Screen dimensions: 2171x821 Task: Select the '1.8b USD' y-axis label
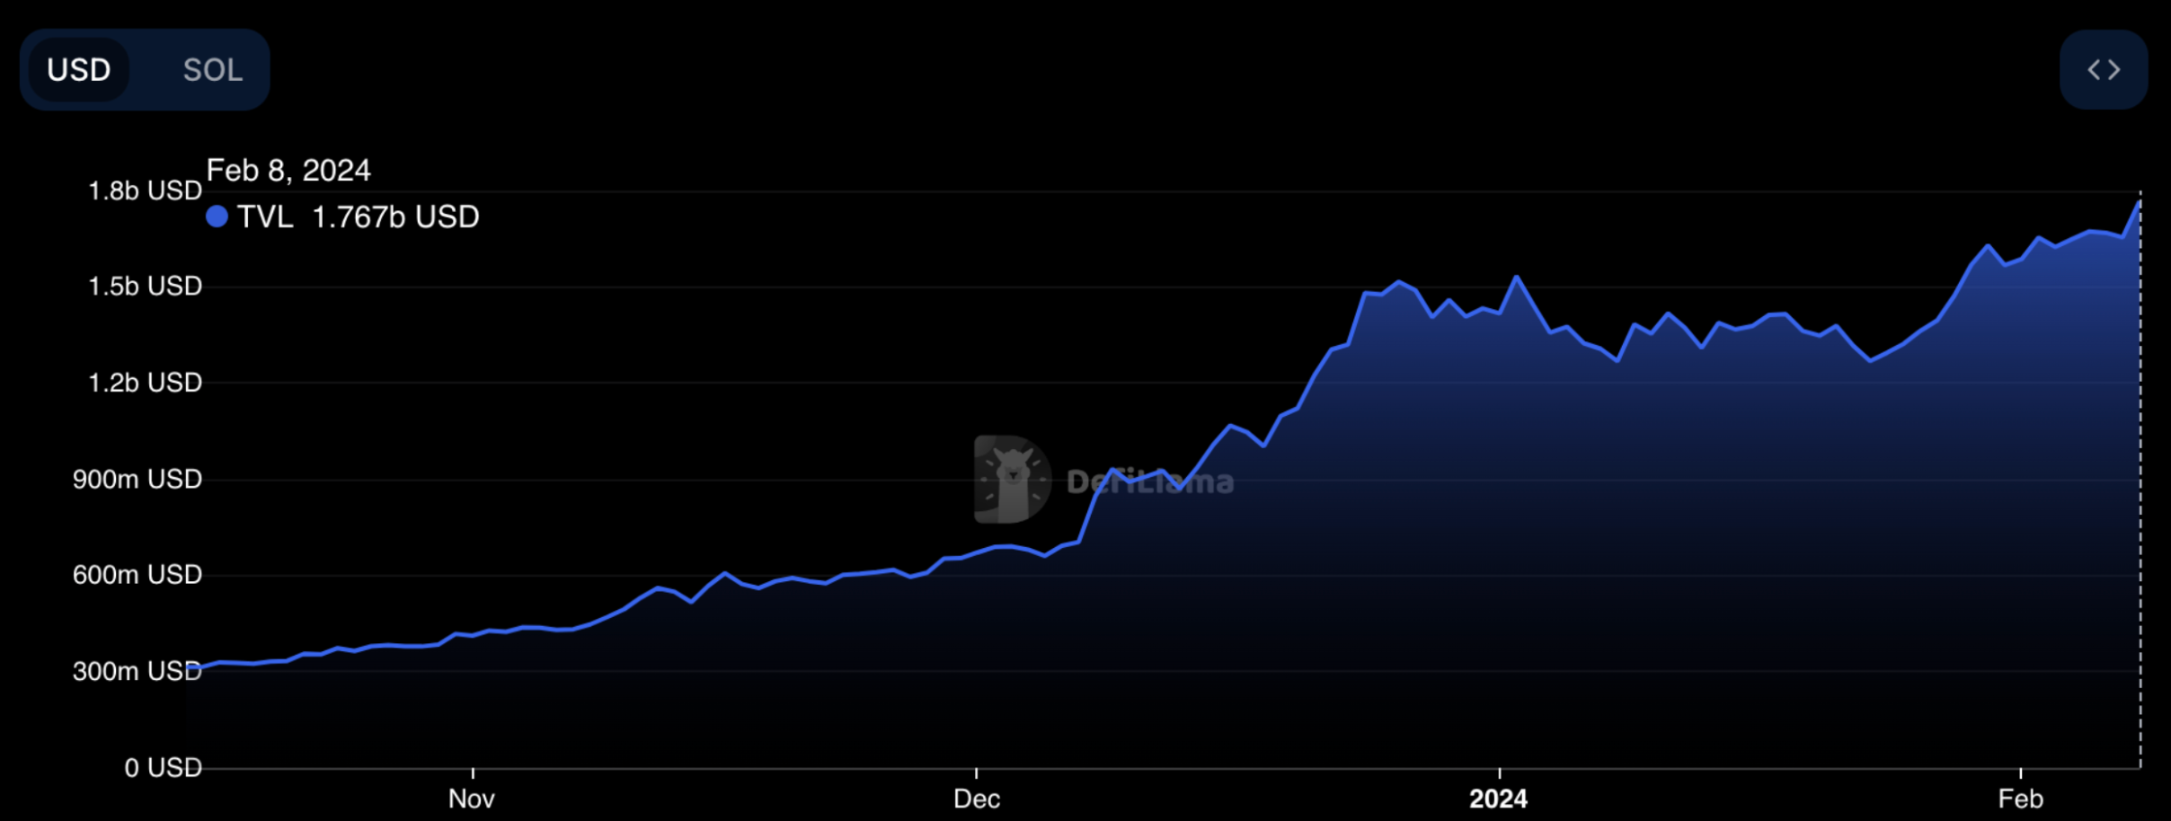pos(145,191)
